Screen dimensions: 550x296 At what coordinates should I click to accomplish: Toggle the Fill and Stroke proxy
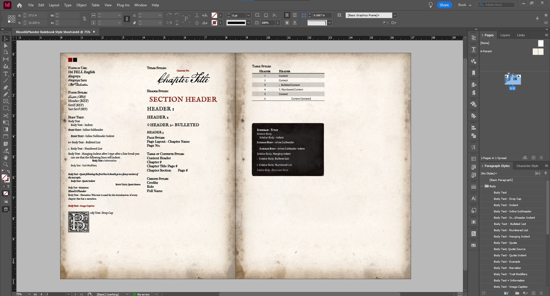5,178
